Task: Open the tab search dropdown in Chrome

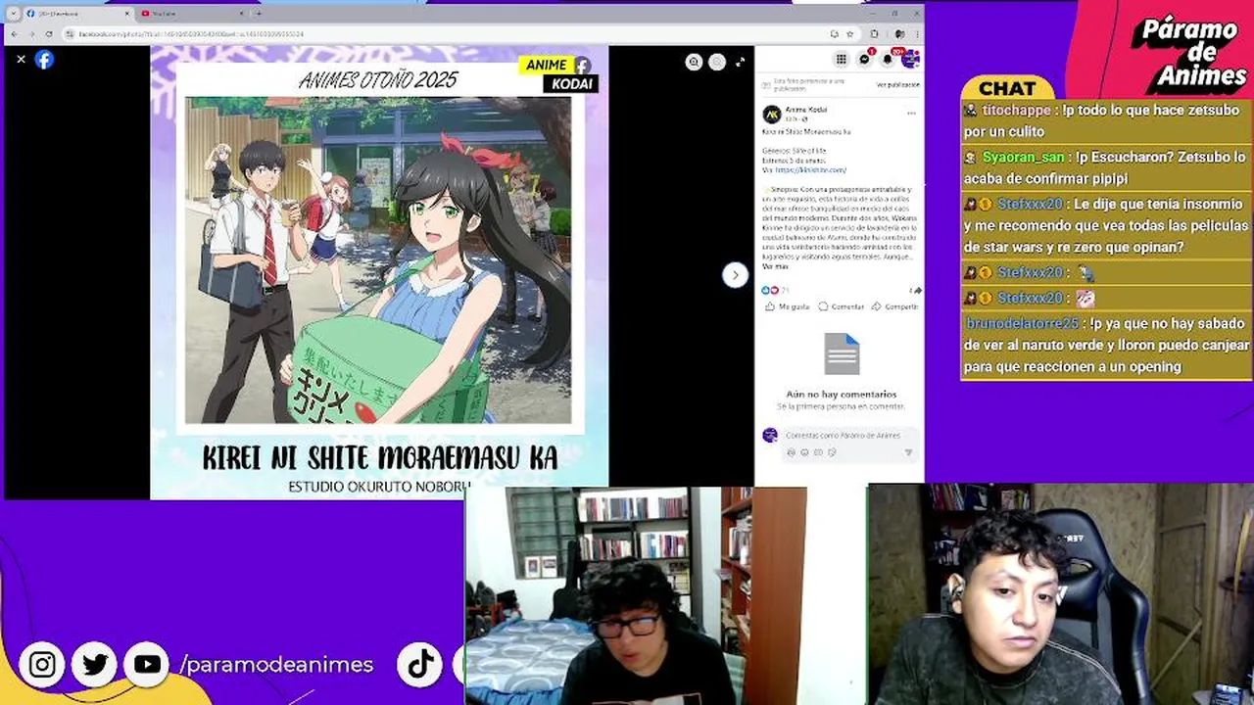Action: (x=13, y=13)
